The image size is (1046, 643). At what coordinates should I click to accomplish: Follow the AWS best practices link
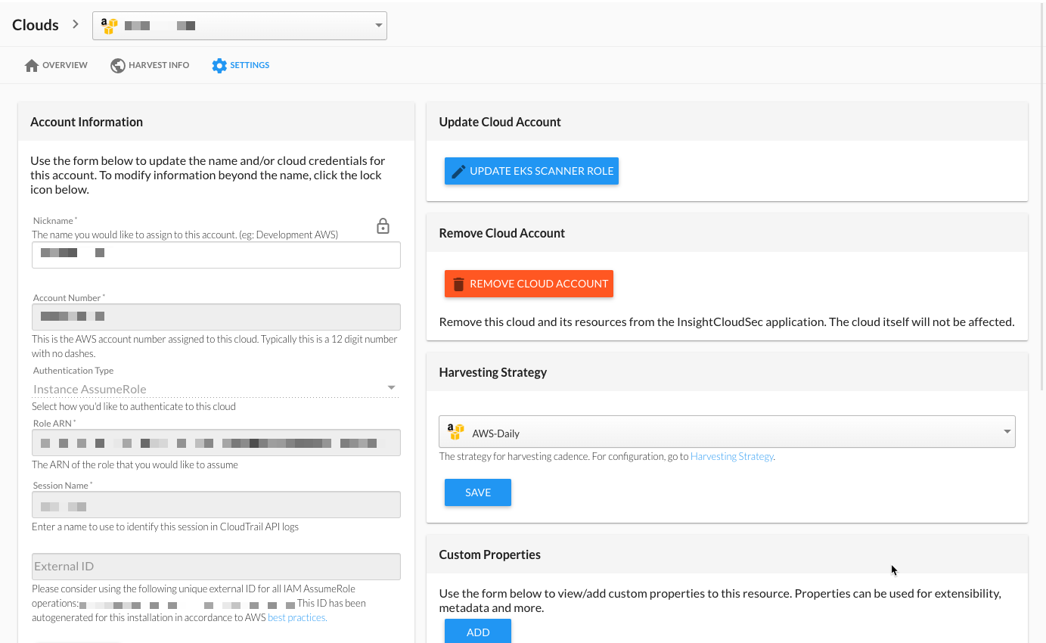(x=297, y=618)
